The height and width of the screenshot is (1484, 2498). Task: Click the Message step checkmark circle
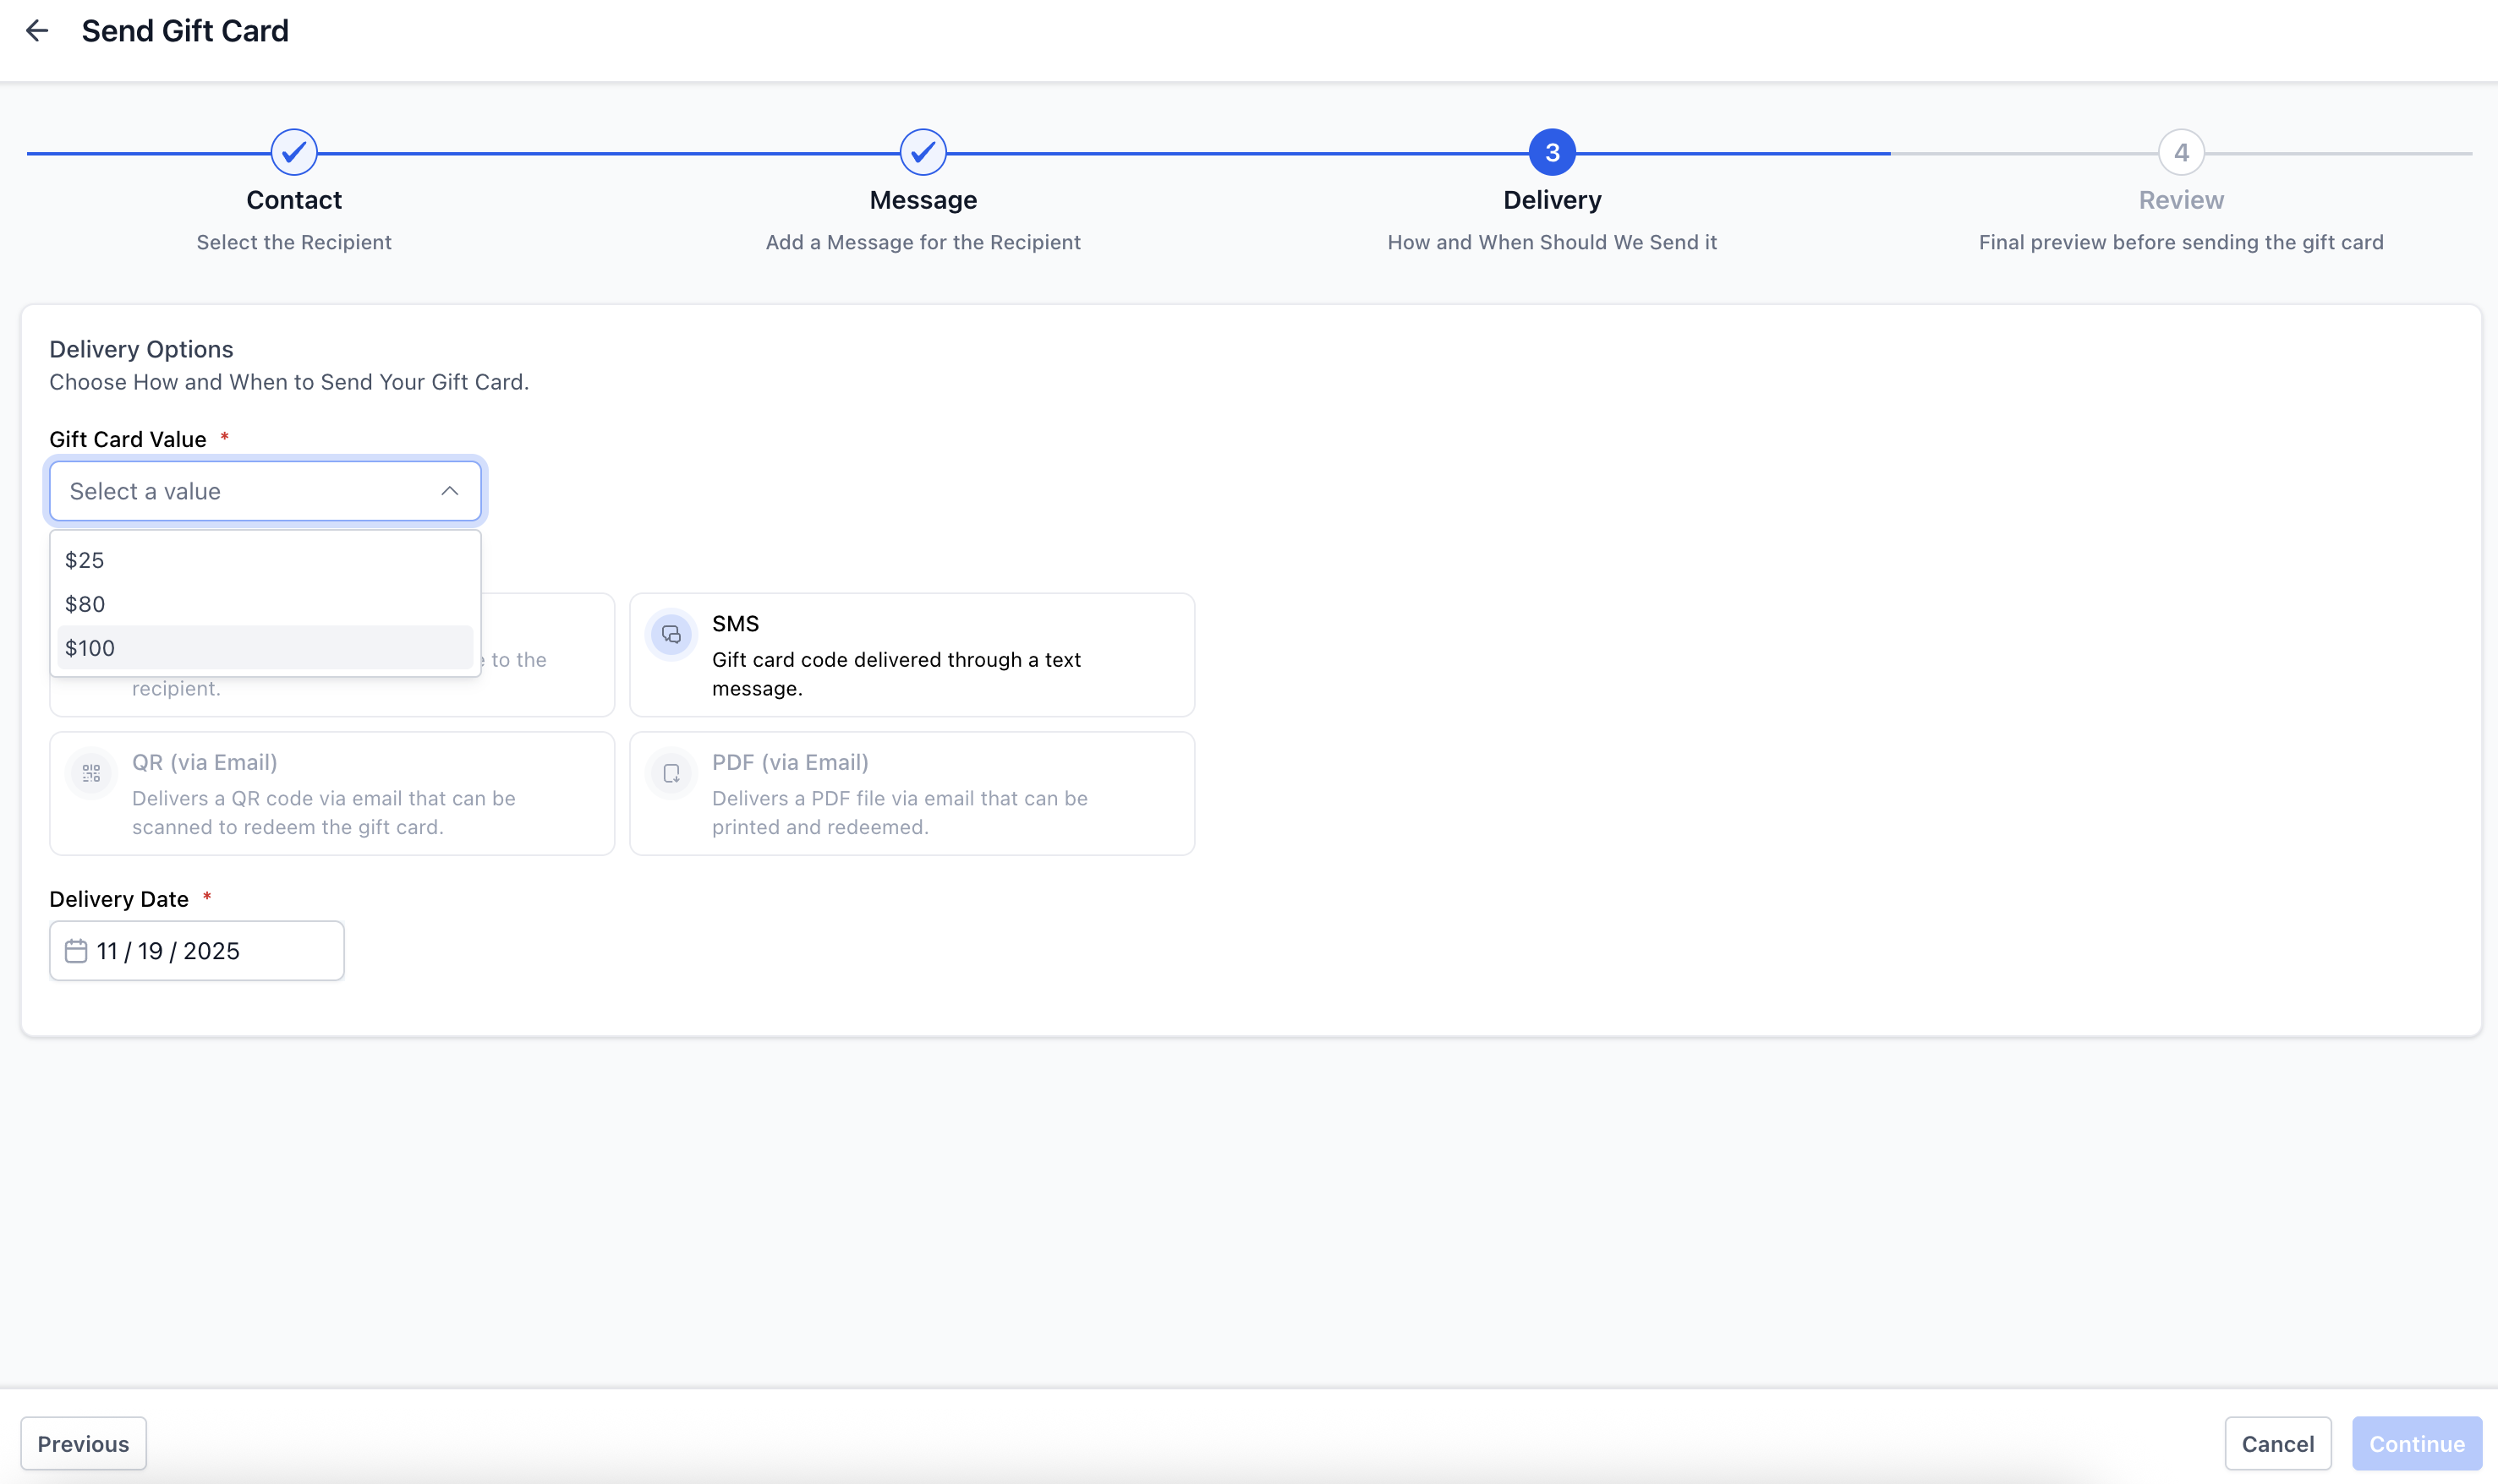pos(923,153)
